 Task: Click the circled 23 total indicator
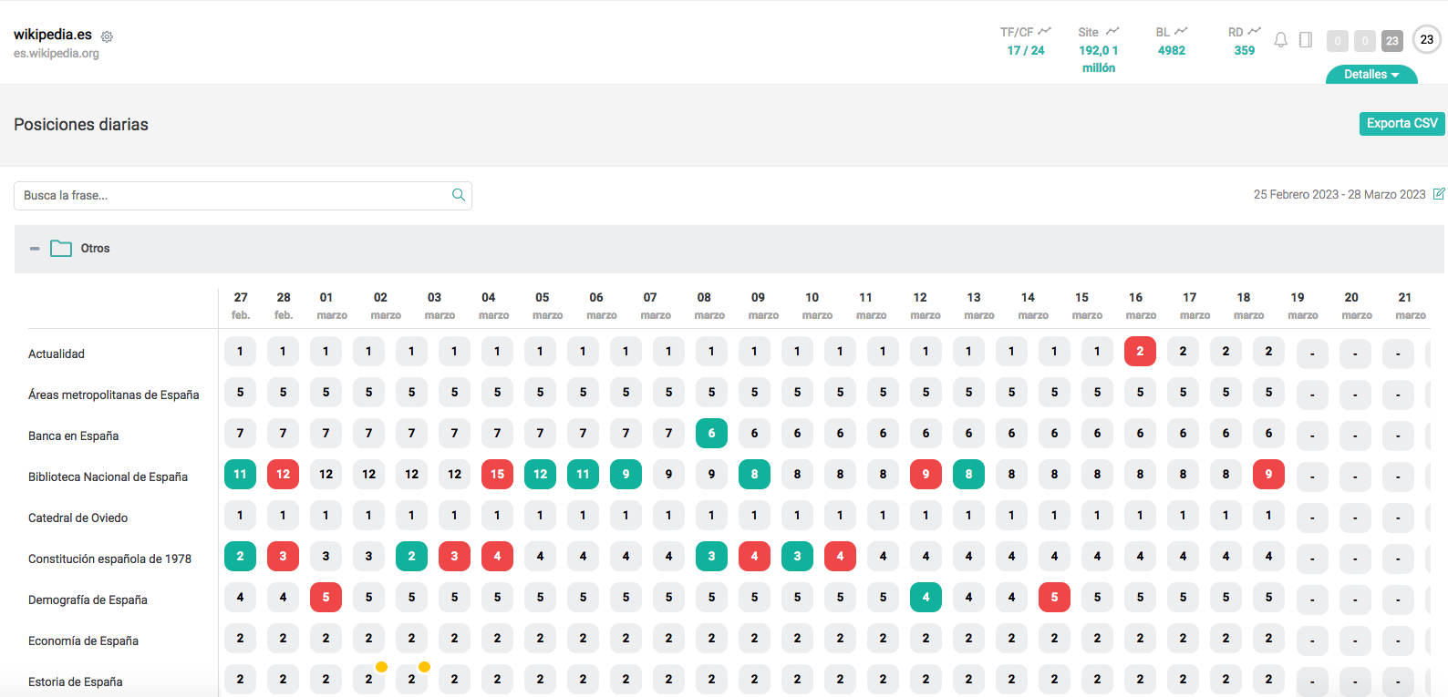pyautogui.click(x=1427, y=39)
